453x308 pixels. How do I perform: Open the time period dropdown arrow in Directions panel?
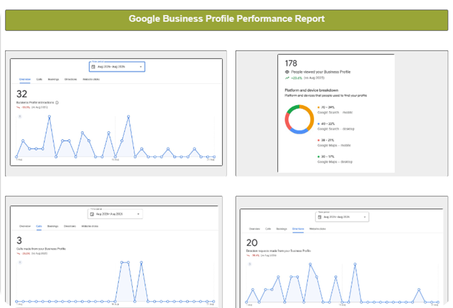(364, 217)
